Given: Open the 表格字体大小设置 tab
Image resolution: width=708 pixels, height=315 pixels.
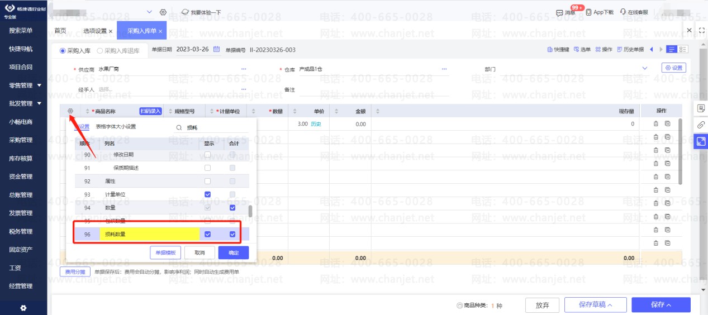Looking at the screenshot, I should pos(116,127).
